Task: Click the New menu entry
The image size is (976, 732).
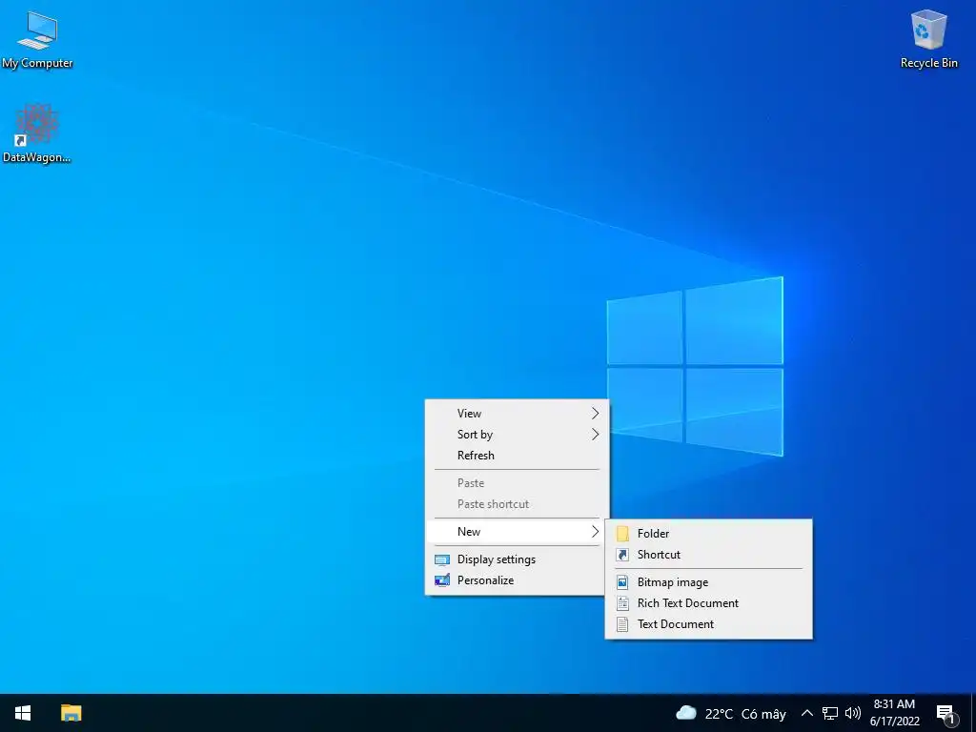Action: [x=518, y=532]
